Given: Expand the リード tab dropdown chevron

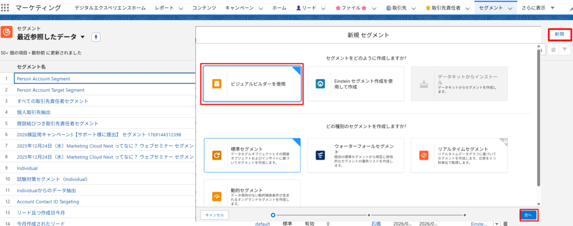Looking at the screenshot, I should pos(323,8).
